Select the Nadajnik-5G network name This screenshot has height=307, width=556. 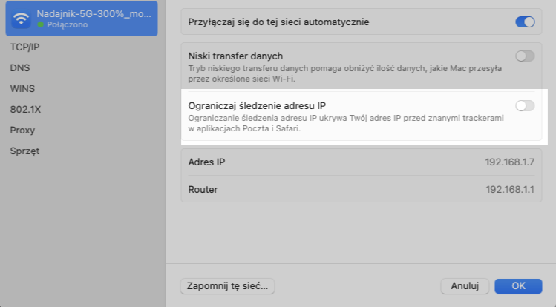pyautogui.click(x=94, y=13)
